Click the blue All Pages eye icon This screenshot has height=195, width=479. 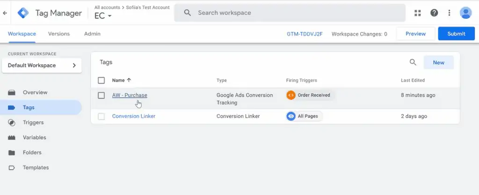[291, 116]
